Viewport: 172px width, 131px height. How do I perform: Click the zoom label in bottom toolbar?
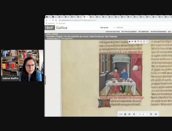click(121, 114)
